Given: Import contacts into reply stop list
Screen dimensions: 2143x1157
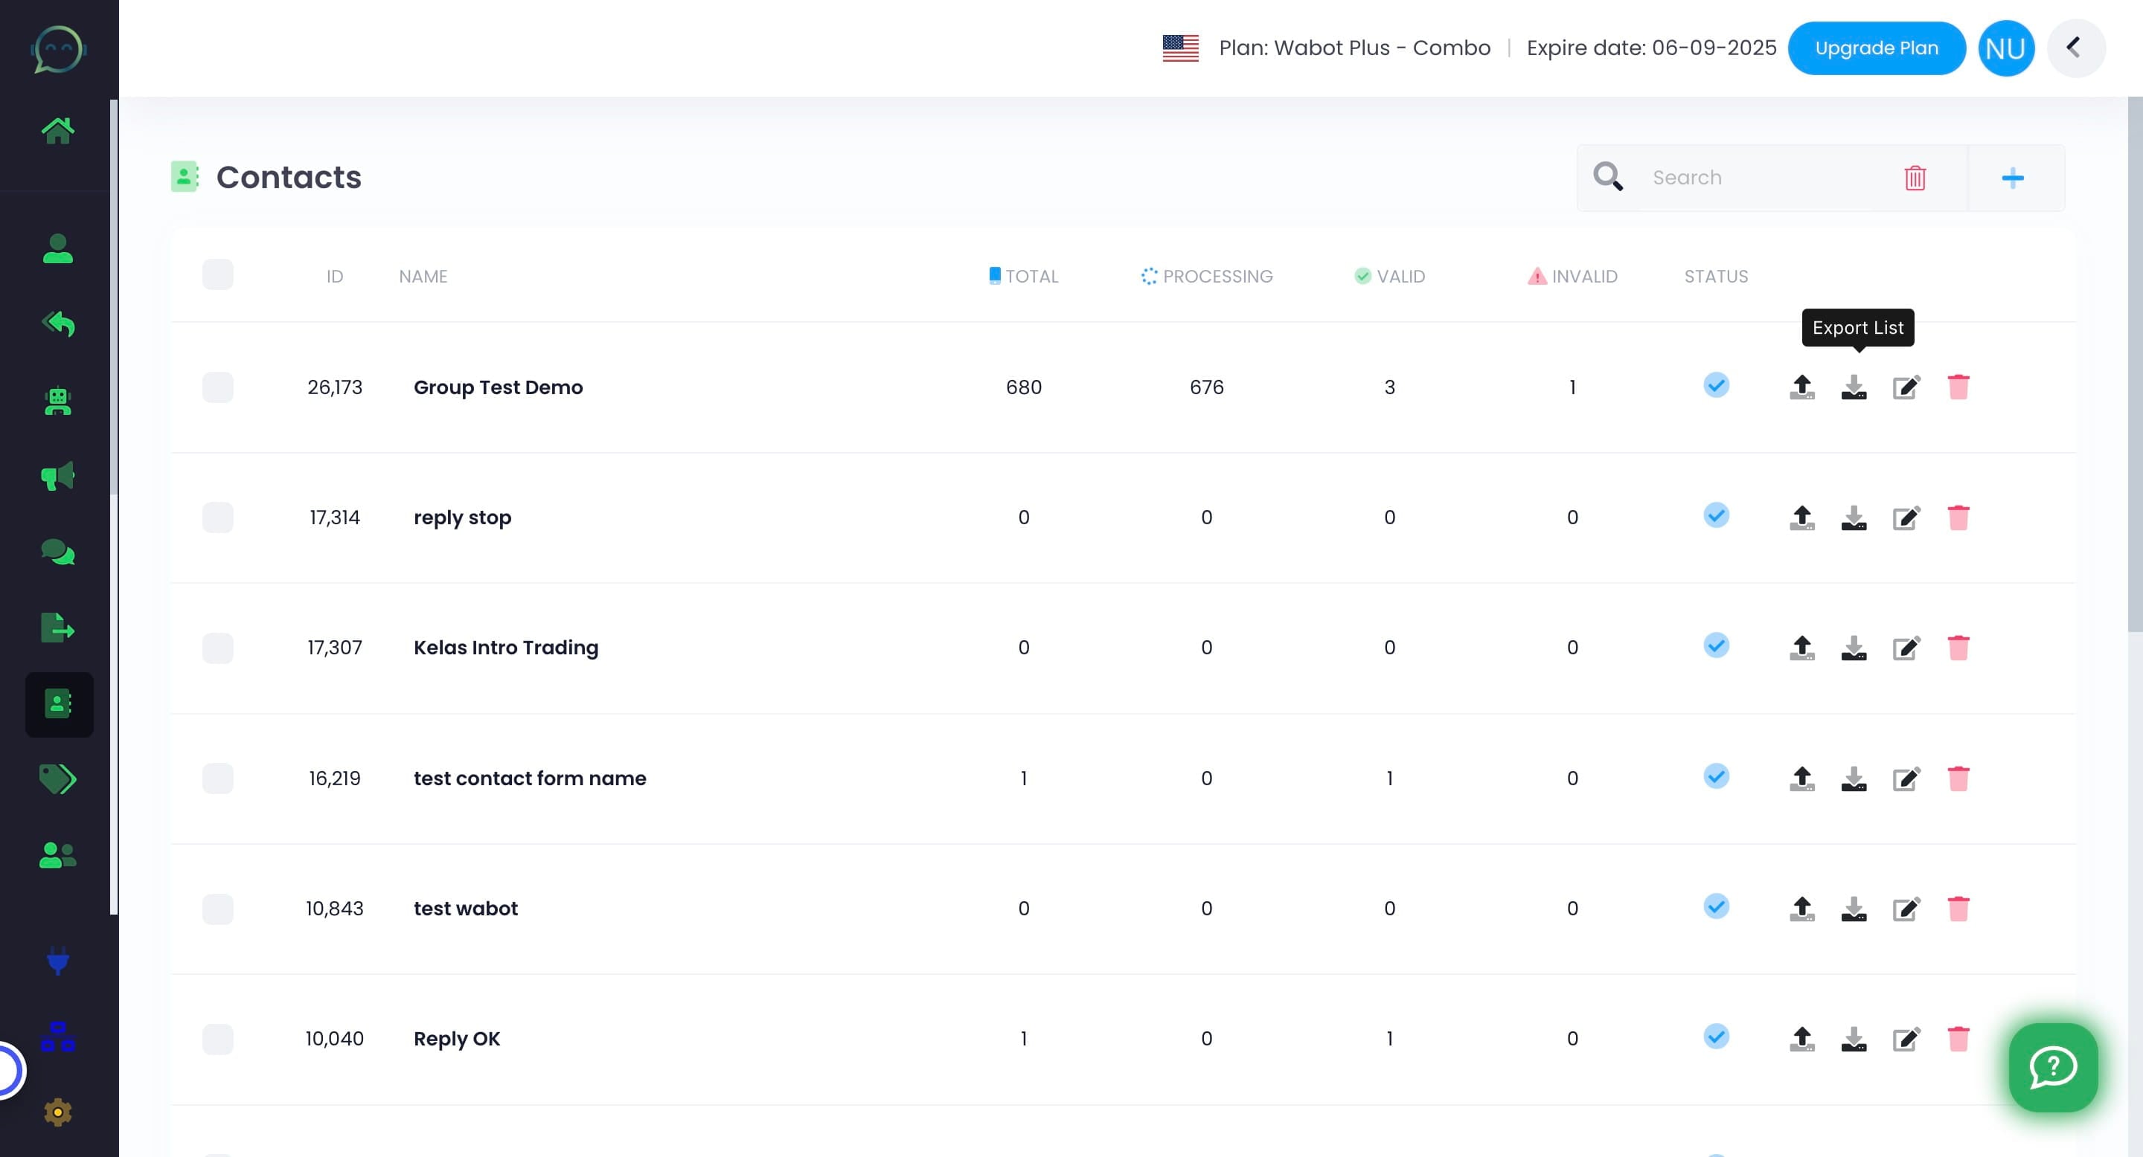Looking at the screenshot, I should tap(1802, 518).
